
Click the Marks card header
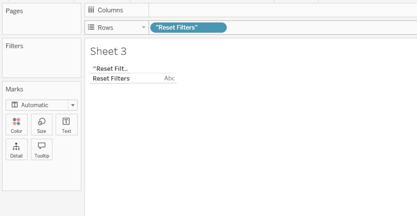[15, 89]
